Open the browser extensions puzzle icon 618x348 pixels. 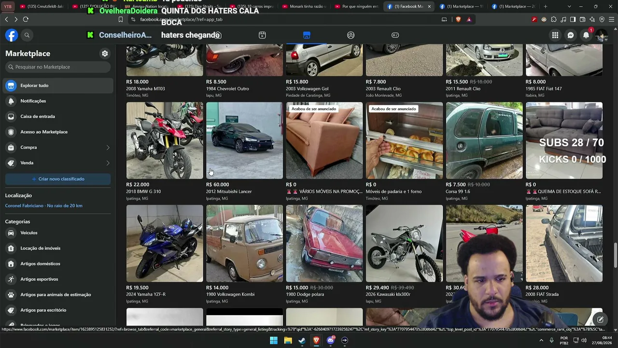553,19
